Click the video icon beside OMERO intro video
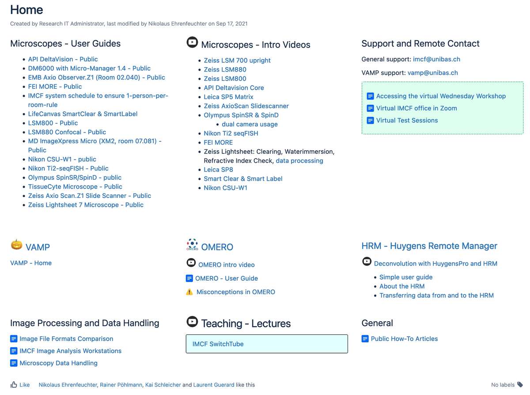530x395 pixels. 191,263
